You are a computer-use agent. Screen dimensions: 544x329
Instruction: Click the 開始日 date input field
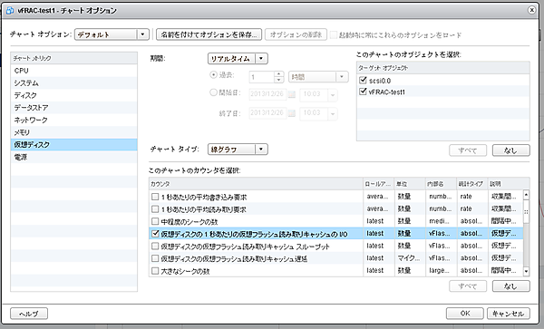(267, 94)
